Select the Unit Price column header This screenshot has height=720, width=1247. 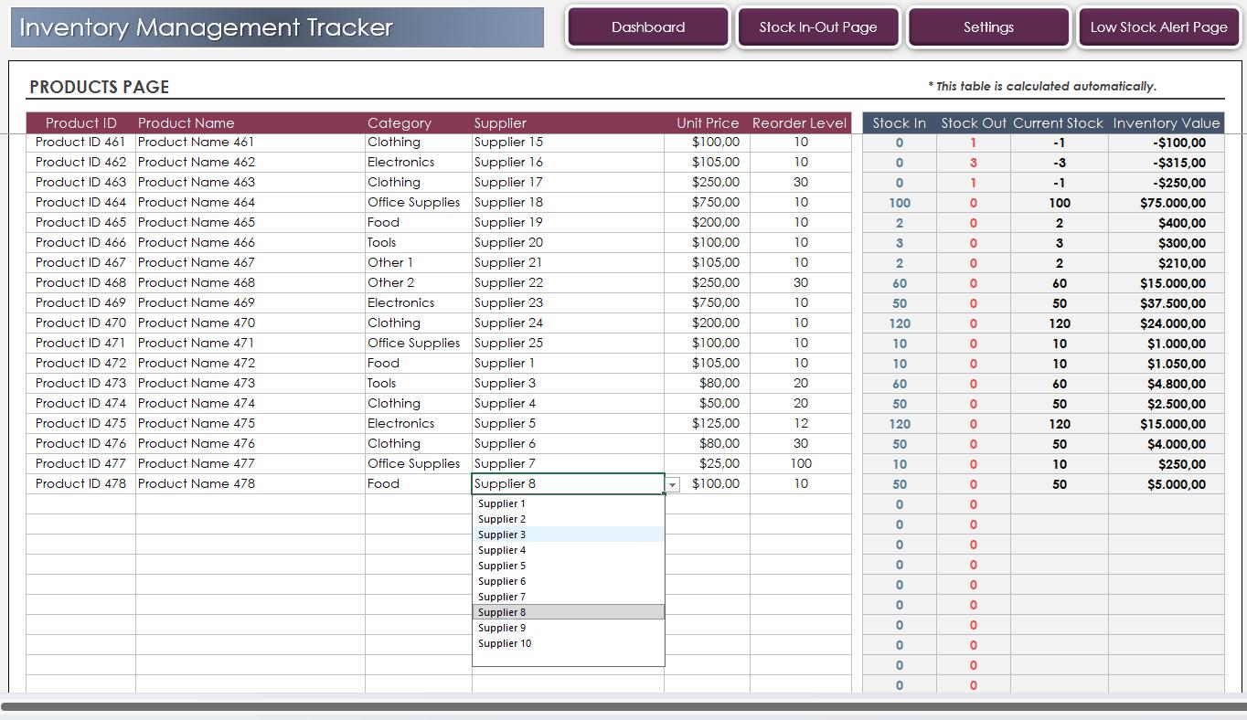pos(708,123)
